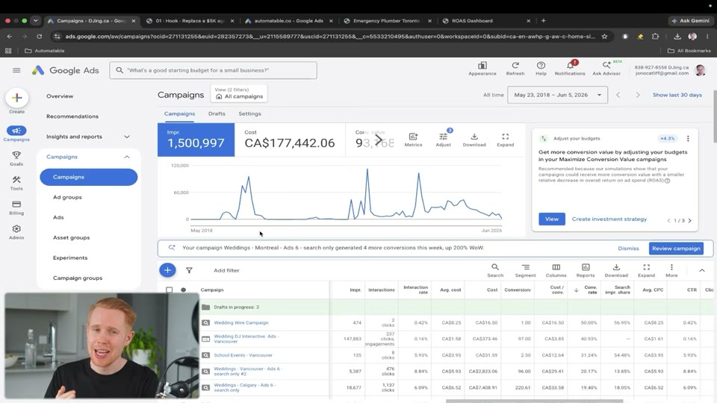The image size is (717, 403).
Task: Download the campaign table
Action: coord(616,270)
